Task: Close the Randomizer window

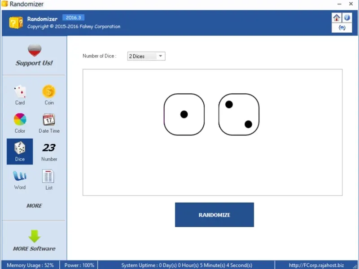Action: coord(351,4)
